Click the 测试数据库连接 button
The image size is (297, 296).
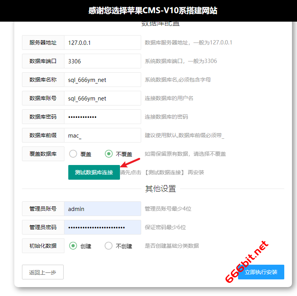94,172
